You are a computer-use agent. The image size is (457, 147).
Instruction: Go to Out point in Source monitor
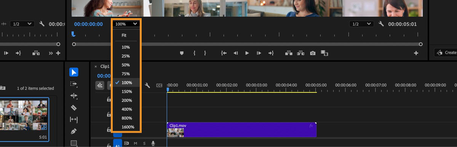pos(18,53)
